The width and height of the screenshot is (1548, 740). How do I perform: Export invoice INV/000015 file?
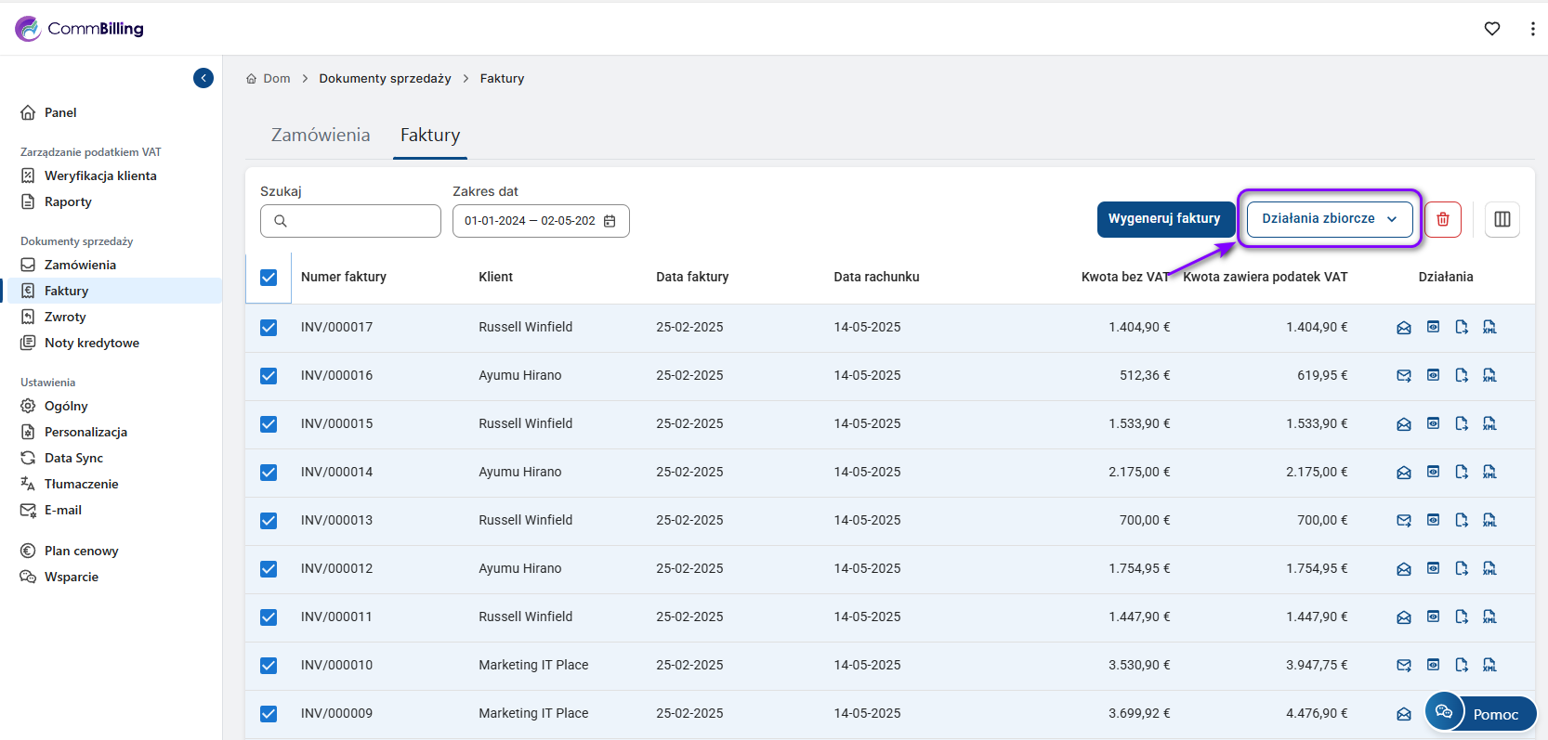tap(1462, 423)
